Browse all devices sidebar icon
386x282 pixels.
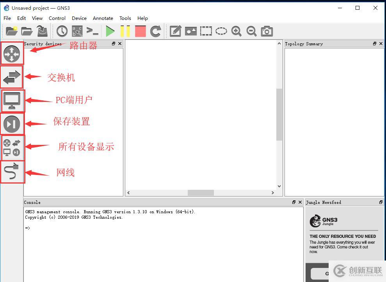12,148
